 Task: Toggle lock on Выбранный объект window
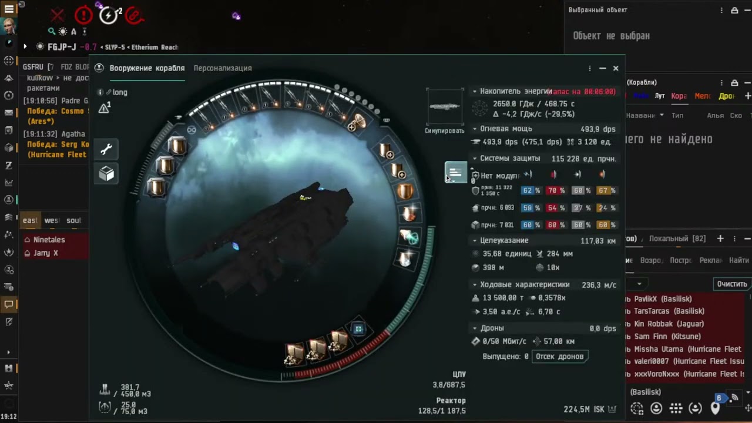pos(734,10)
